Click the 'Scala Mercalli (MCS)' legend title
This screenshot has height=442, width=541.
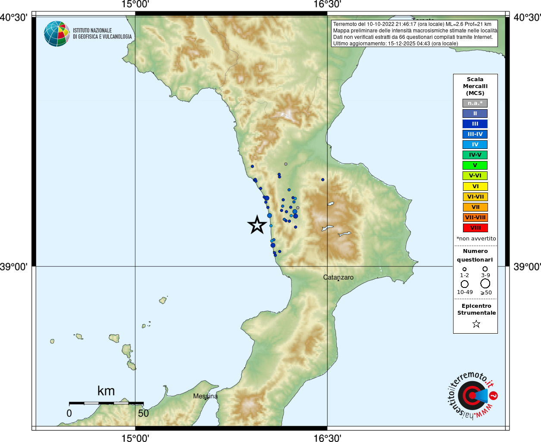point(475,86)
